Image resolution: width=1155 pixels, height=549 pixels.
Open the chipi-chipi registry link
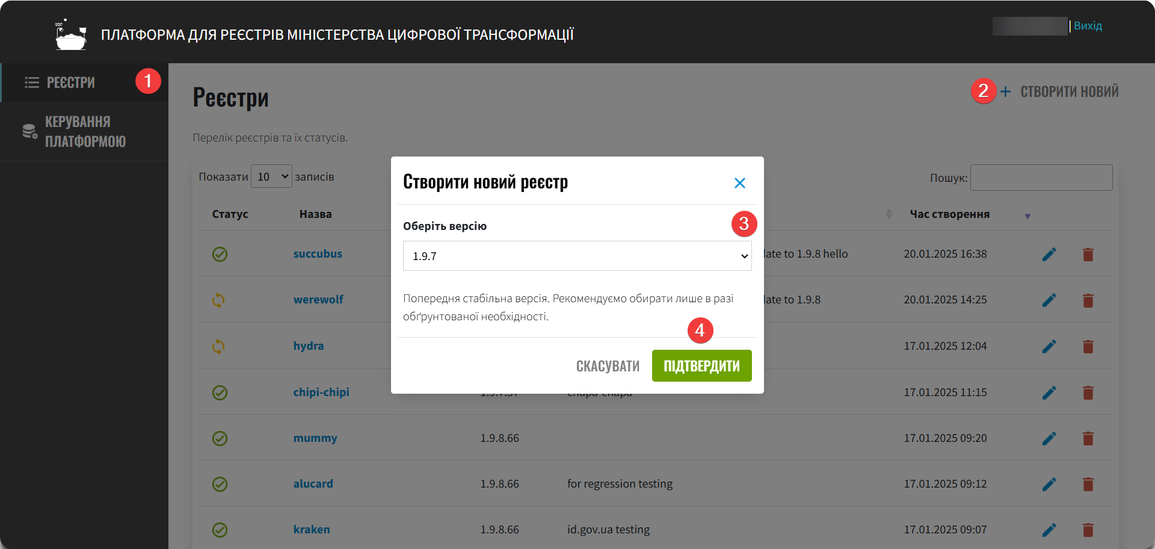tap(321, 392)
